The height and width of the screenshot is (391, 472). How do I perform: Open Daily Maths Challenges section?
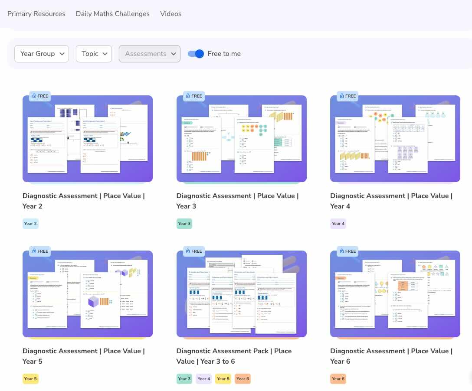(x=112, y=14)
